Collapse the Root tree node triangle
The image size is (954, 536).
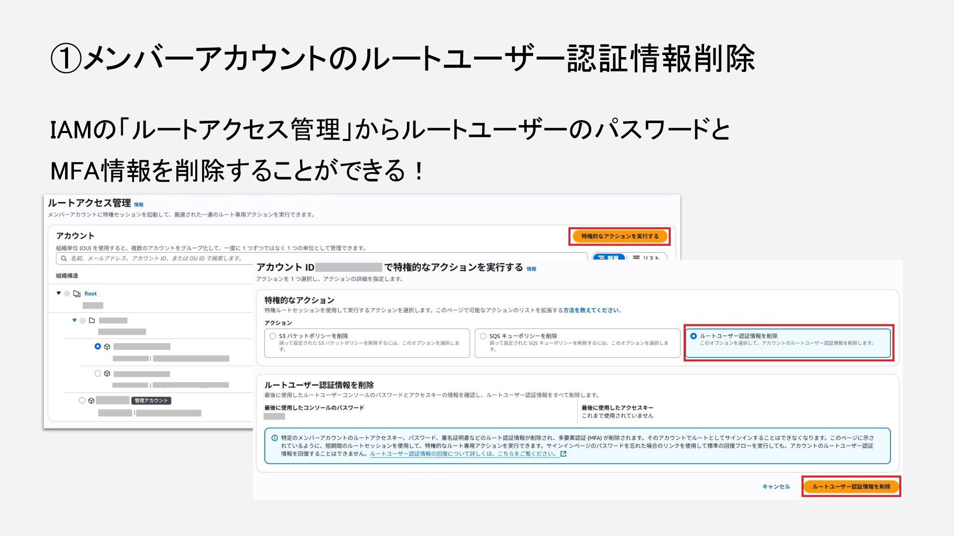(59, 293)
